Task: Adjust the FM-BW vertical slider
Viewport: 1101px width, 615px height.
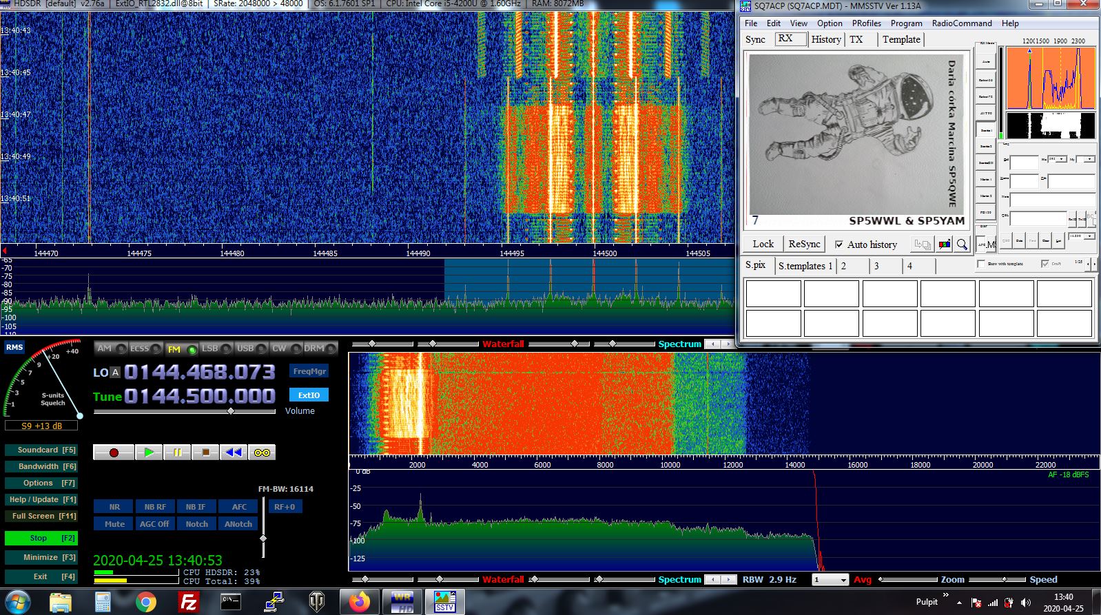Action: click(263, 539)
